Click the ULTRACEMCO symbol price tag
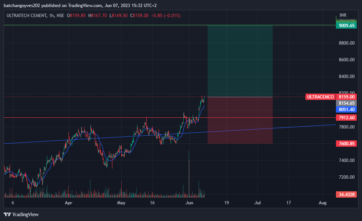Image resolution: width=362 pixels, height=221 pixels. click(320, 97)
